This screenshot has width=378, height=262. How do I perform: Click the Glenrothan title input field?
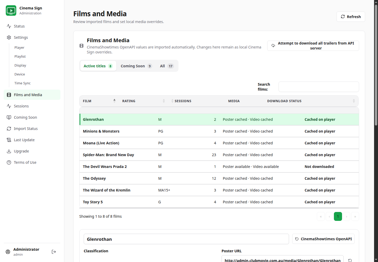(x=186, y=239)
